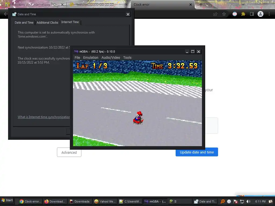The width and height of the screenshot is (275, 206).
Task: Click the 6:11 PM taskbar clock
Action: 260,201
